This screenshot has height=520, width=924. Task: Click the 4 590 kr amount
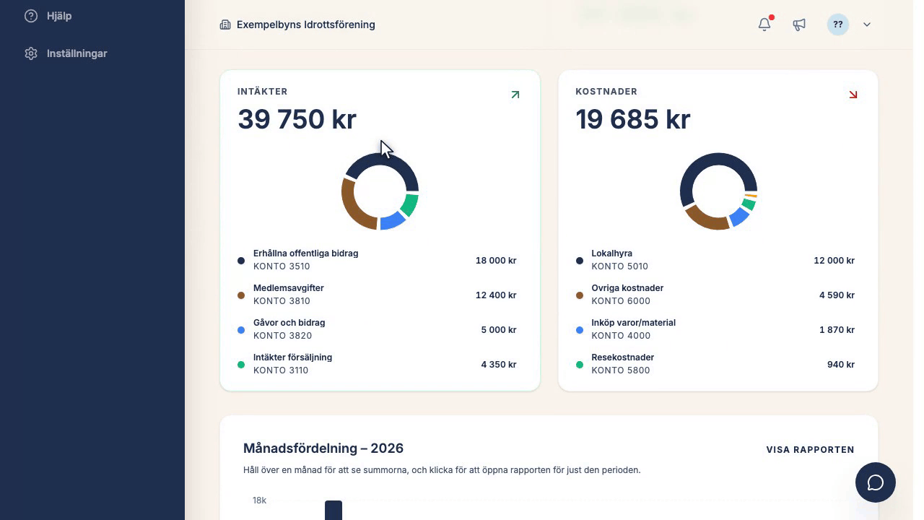(837, 295)
